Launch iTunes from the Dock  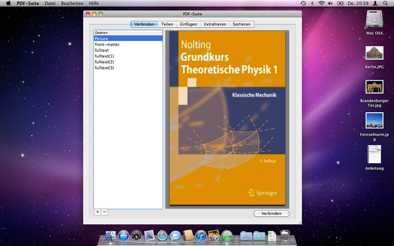coord(201,236)
